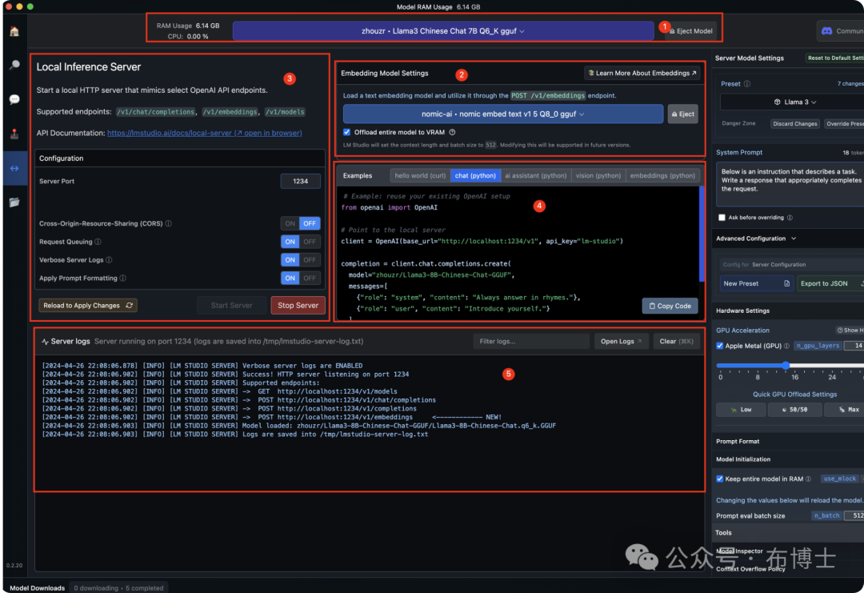The height and width of the screenshot is (593, 864).
Task: Click the Open Logs button
Action: tap(621, 341)
